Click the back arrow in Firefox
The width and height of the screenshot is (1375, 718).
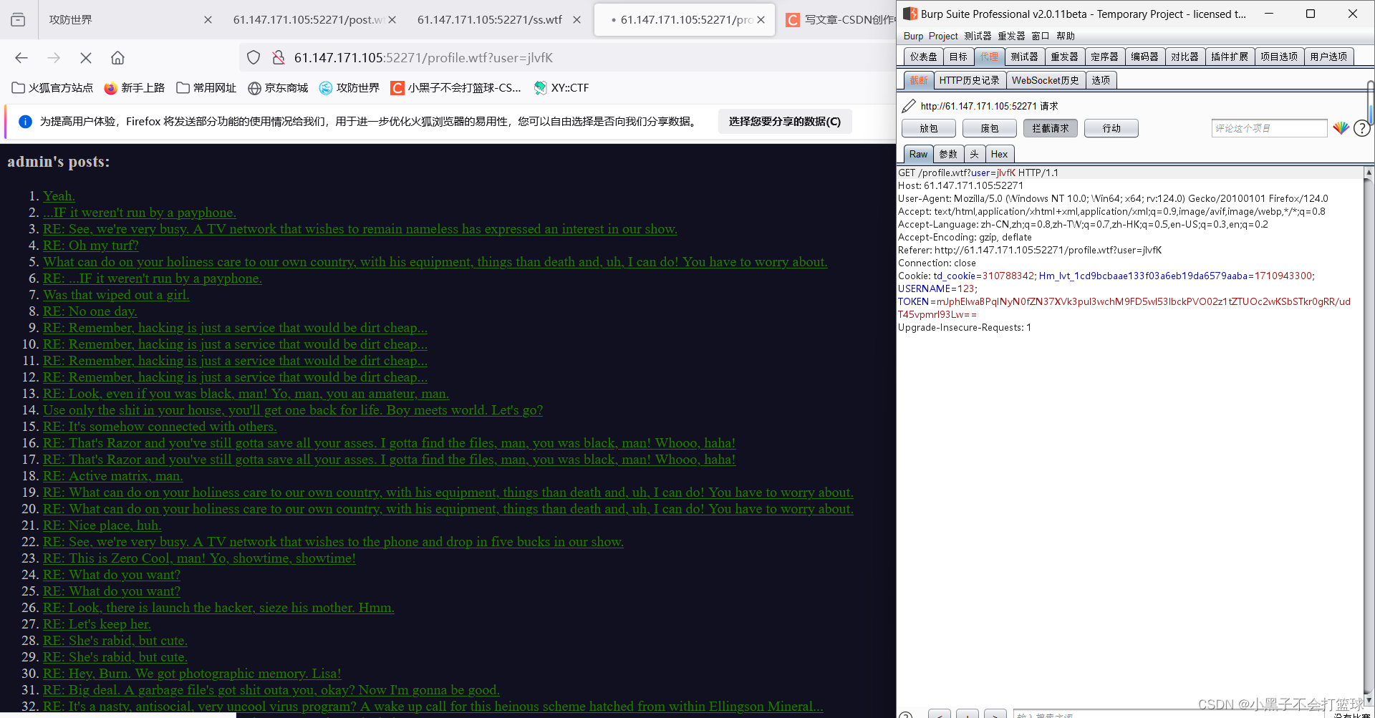[x=21, y=58]
